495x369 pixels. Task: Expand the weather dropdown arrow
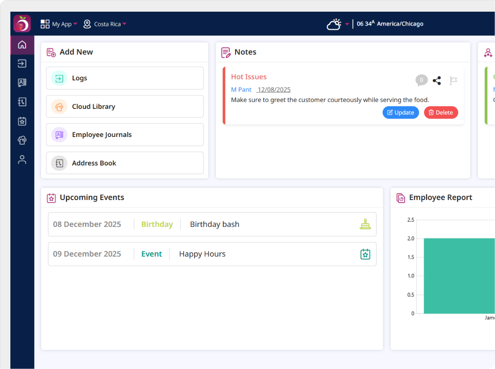click(347, 24)
